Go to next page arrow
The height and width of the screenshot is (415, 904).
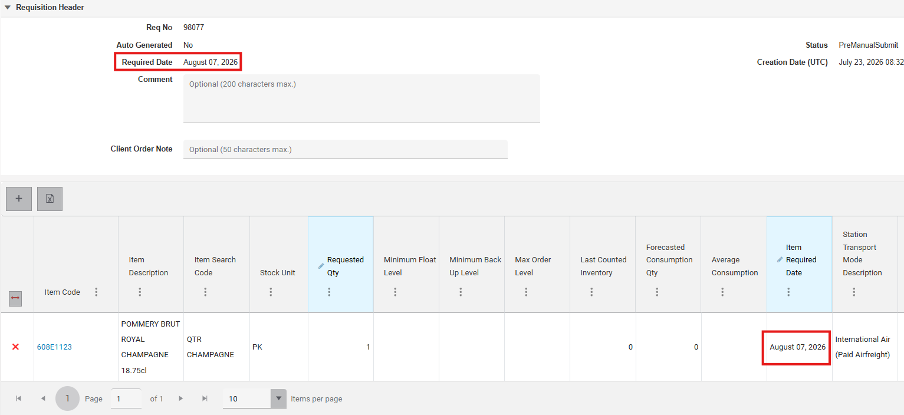point(181,398)
